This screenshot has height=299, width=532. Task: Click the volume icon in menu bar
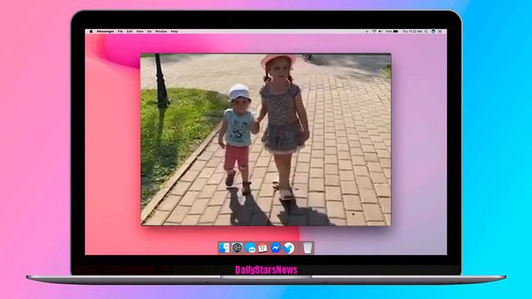tap(381, 32)
